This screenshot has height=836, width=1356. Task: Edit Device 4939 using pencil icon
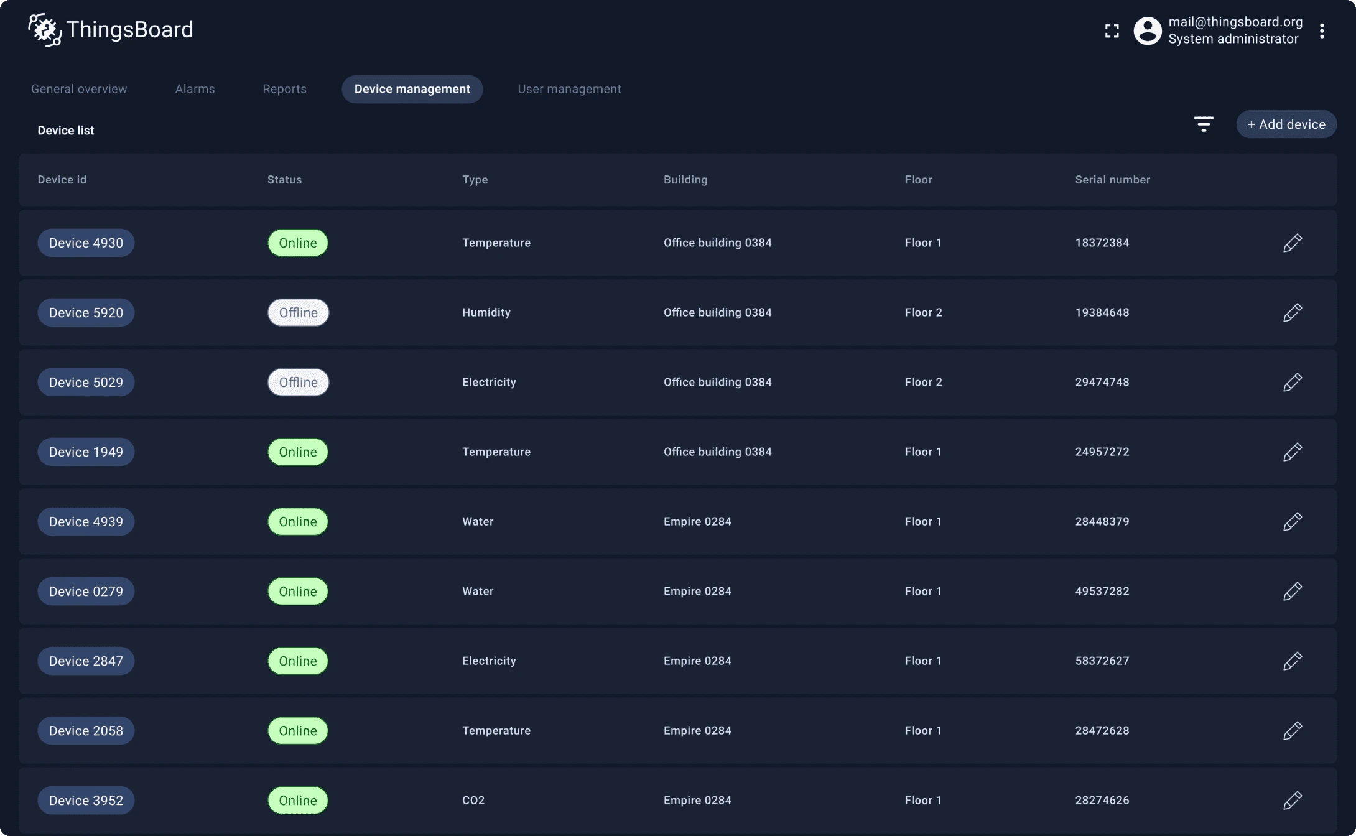tap(1292, 521)
